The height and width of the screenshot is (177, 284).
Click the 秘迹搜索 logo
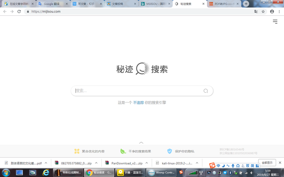tap(142, 68)
